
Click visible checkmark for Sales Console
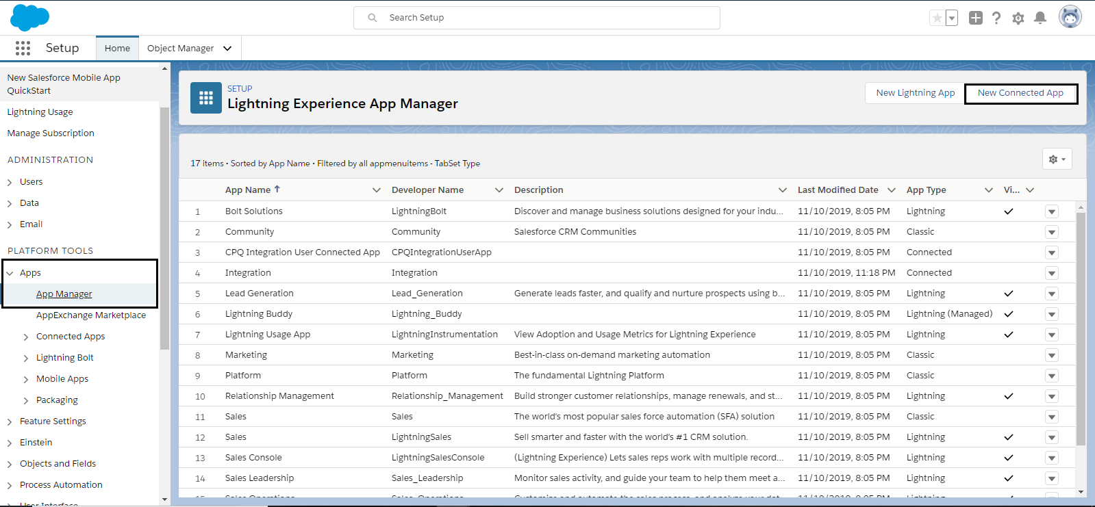click(x=1008, y=458)
